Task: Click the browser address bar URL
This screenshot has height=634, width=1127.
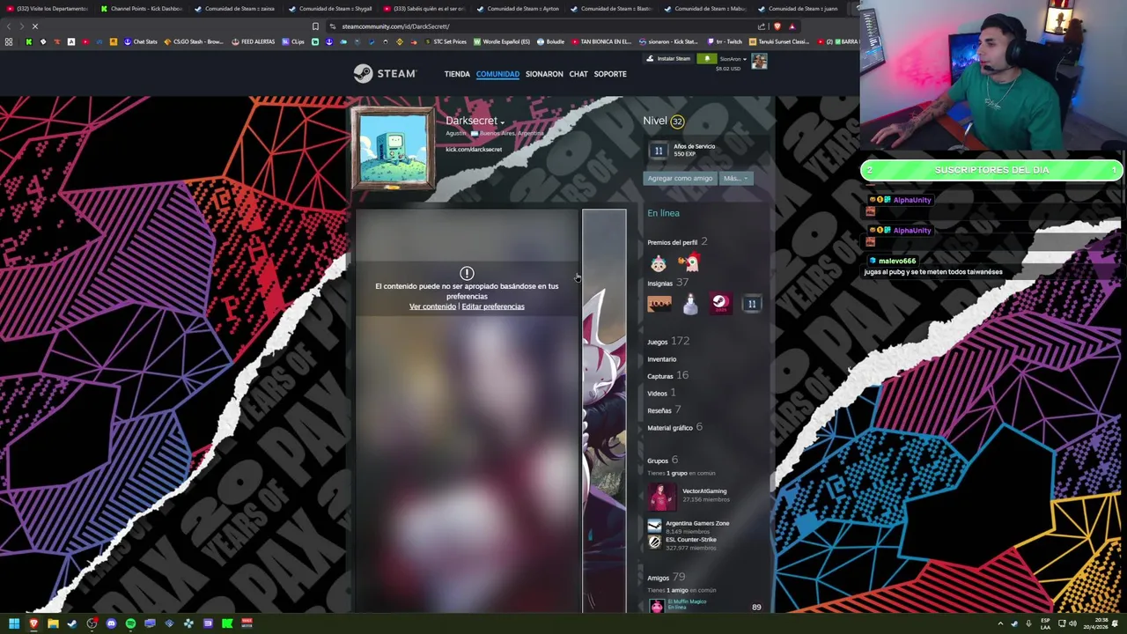Action: 396,26
